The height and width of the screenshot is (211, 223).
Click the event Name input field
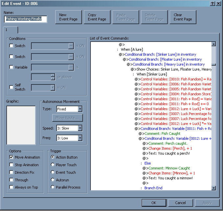click(x=26, y=19)
